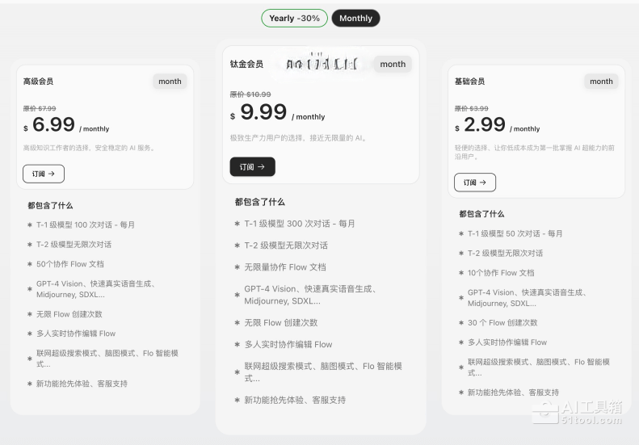639x445 pixels.
Task: Click the 9.99 monthly price
Action: pos(263,112)
